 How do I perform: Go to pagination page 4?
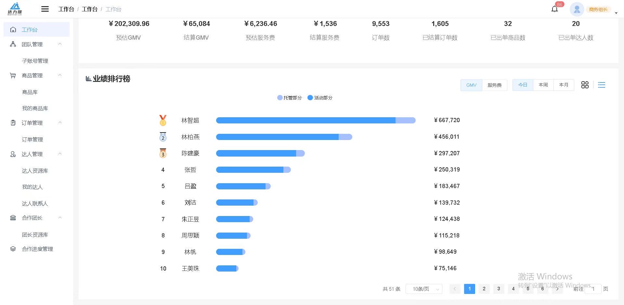click(513, 289)
